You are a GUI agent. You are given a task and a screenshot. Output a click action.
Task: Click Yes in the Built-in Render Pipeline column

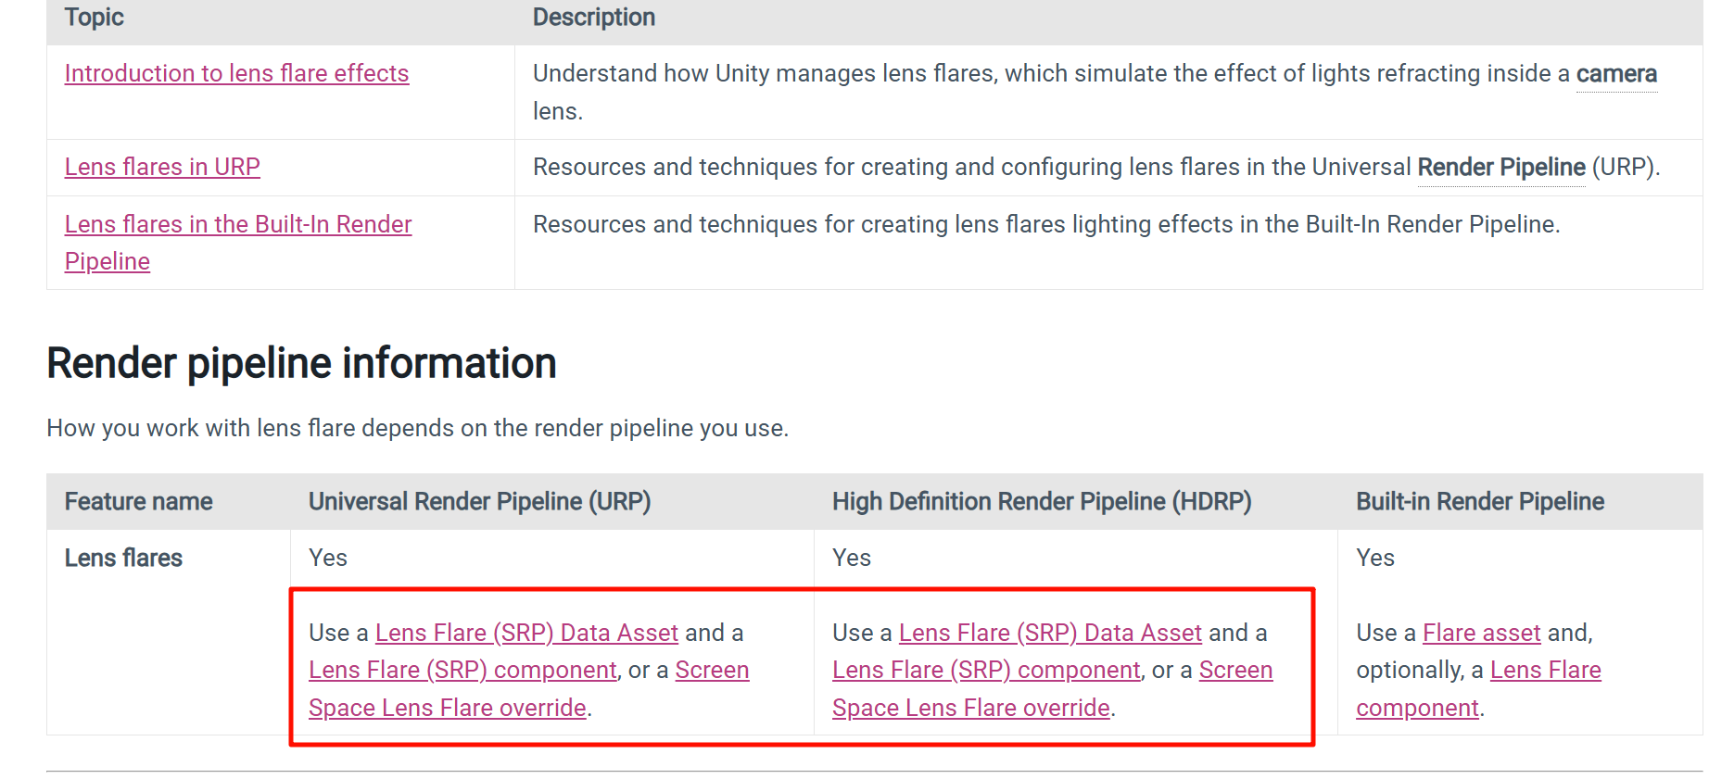coord(1375,558)
